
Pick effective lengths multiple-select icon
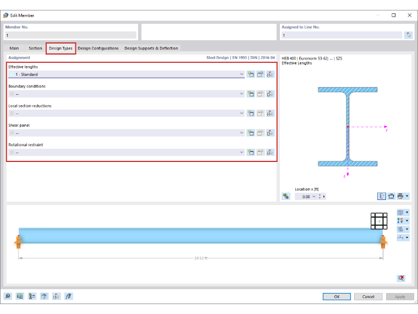pos(270,74)
